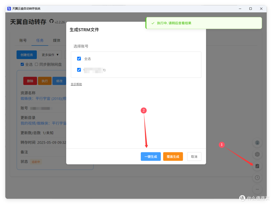
Task: Click the topmost round floating icon
Action: (x=257, y=143)
